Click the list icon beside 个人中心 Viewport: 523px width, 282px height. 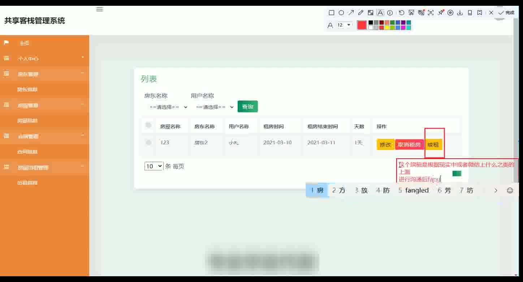coord(6,58)
